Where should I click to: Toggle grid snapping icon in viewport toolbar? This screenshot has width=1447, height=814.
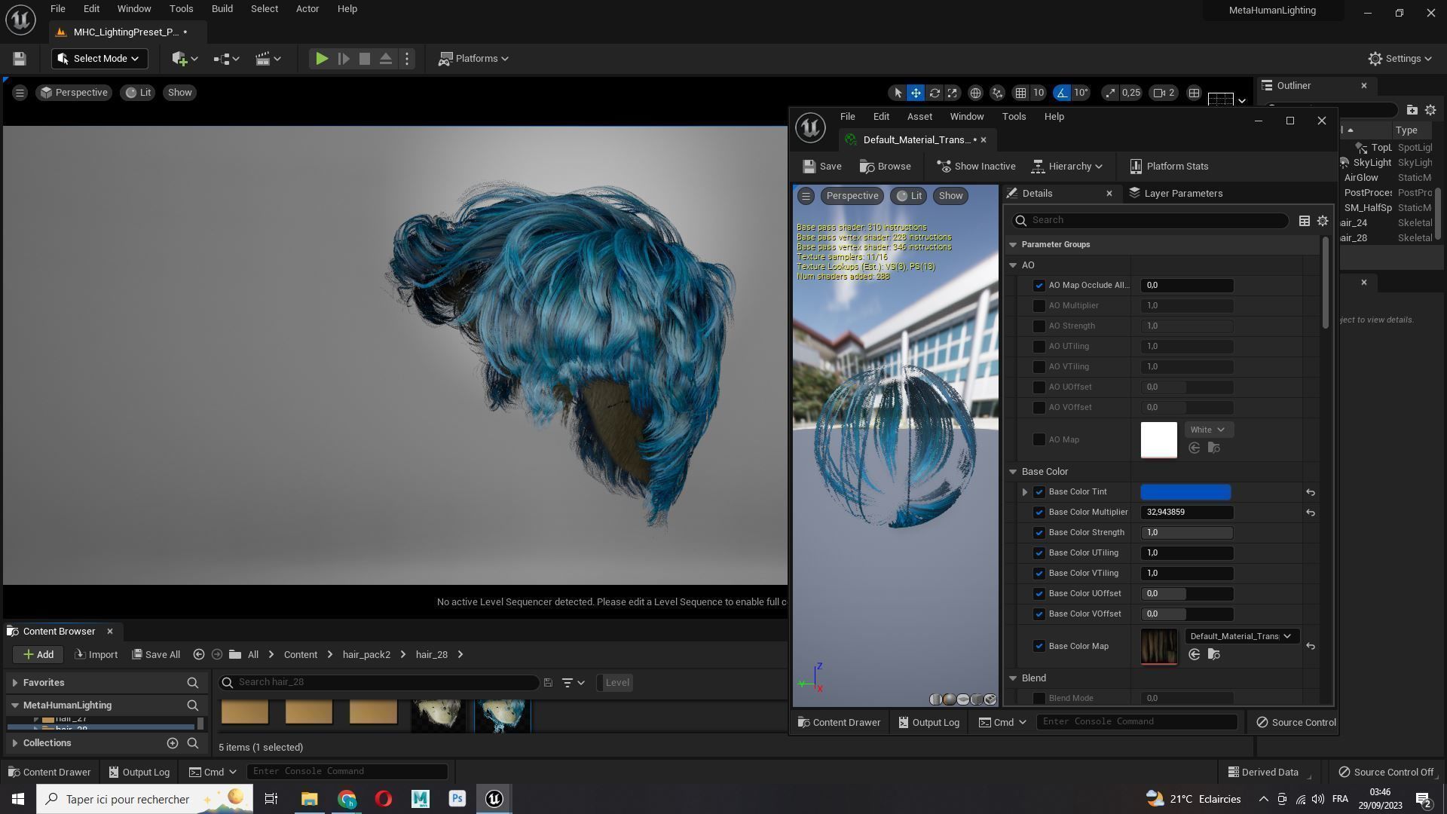(1020, 93)
